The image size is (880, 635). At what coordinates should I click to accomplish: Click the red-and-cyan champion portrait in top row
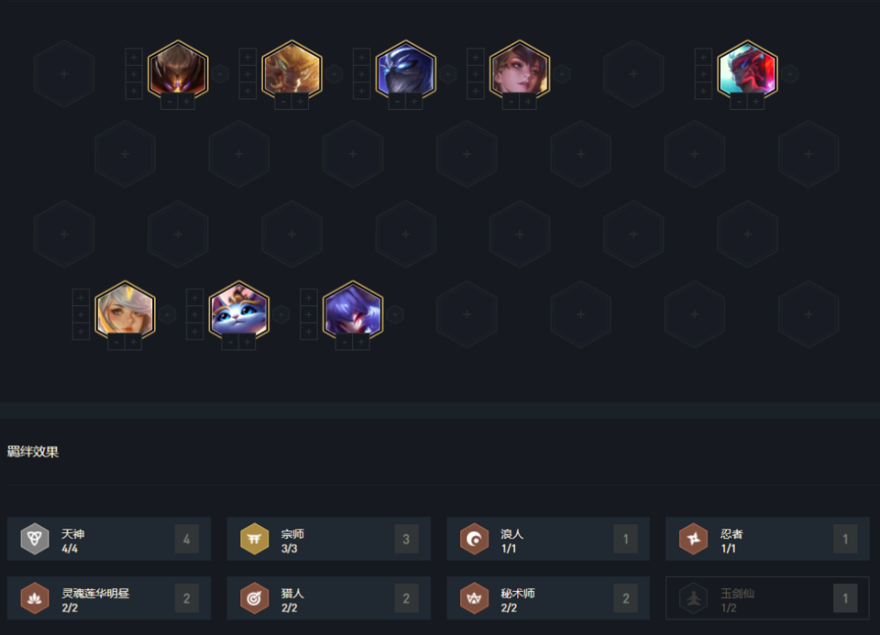click(x=747, y=70)
